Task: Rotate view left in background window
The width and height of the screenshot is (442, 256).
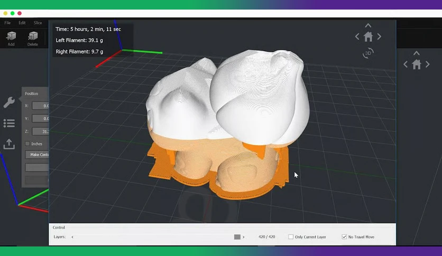Action: (406, 65)
